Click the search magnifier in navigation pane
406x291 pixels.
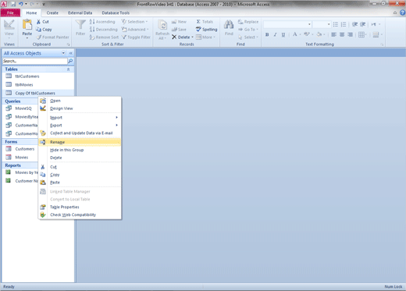(x=70, y=61)
